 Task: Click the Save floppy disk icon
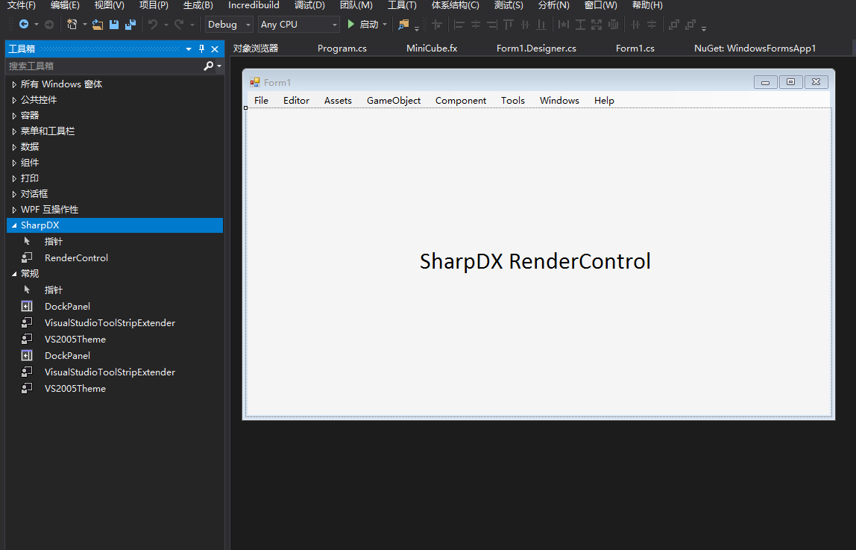(114, 24)
